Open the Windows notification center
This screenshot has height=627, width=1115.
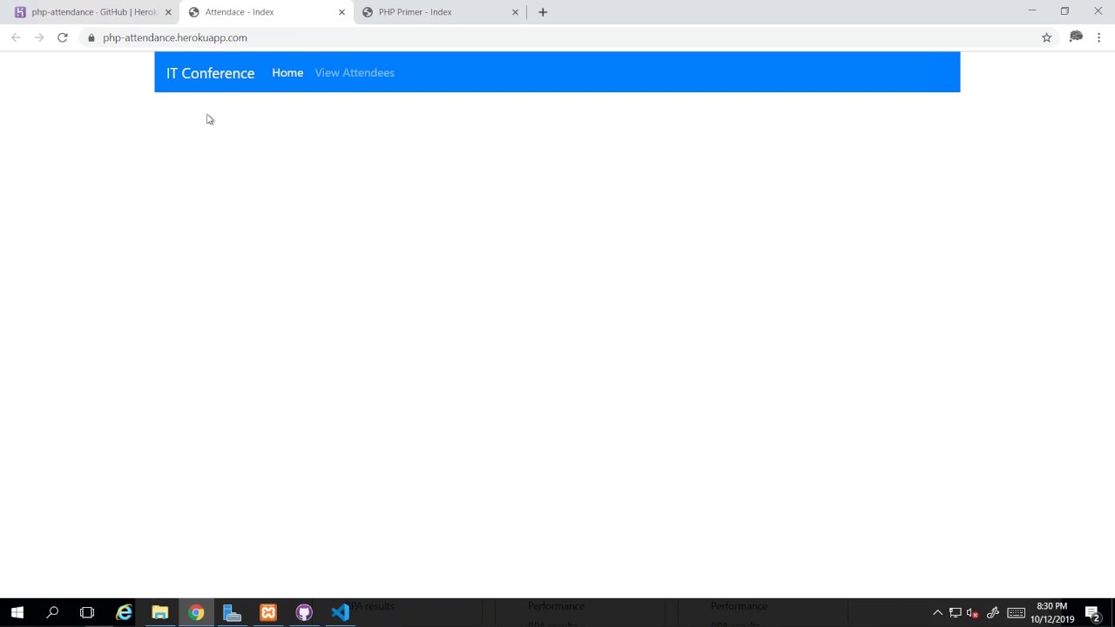pyautogui.click(x=1093, y=613)
